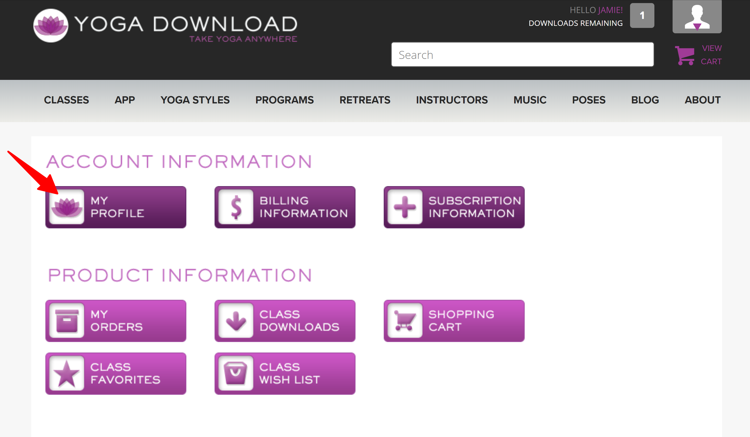Click the dollar sign Billing icon
The image size is (750, 437).
pyautogui.click(x=236, y=207)
